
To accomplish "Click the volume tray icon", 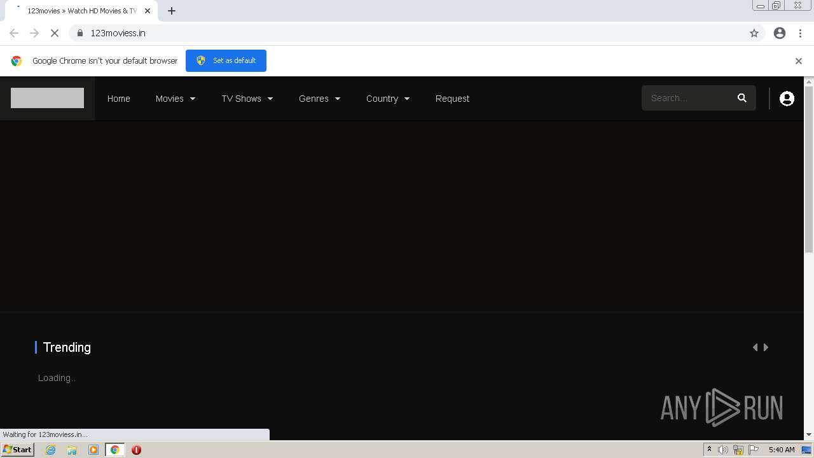I will [723, 450].
